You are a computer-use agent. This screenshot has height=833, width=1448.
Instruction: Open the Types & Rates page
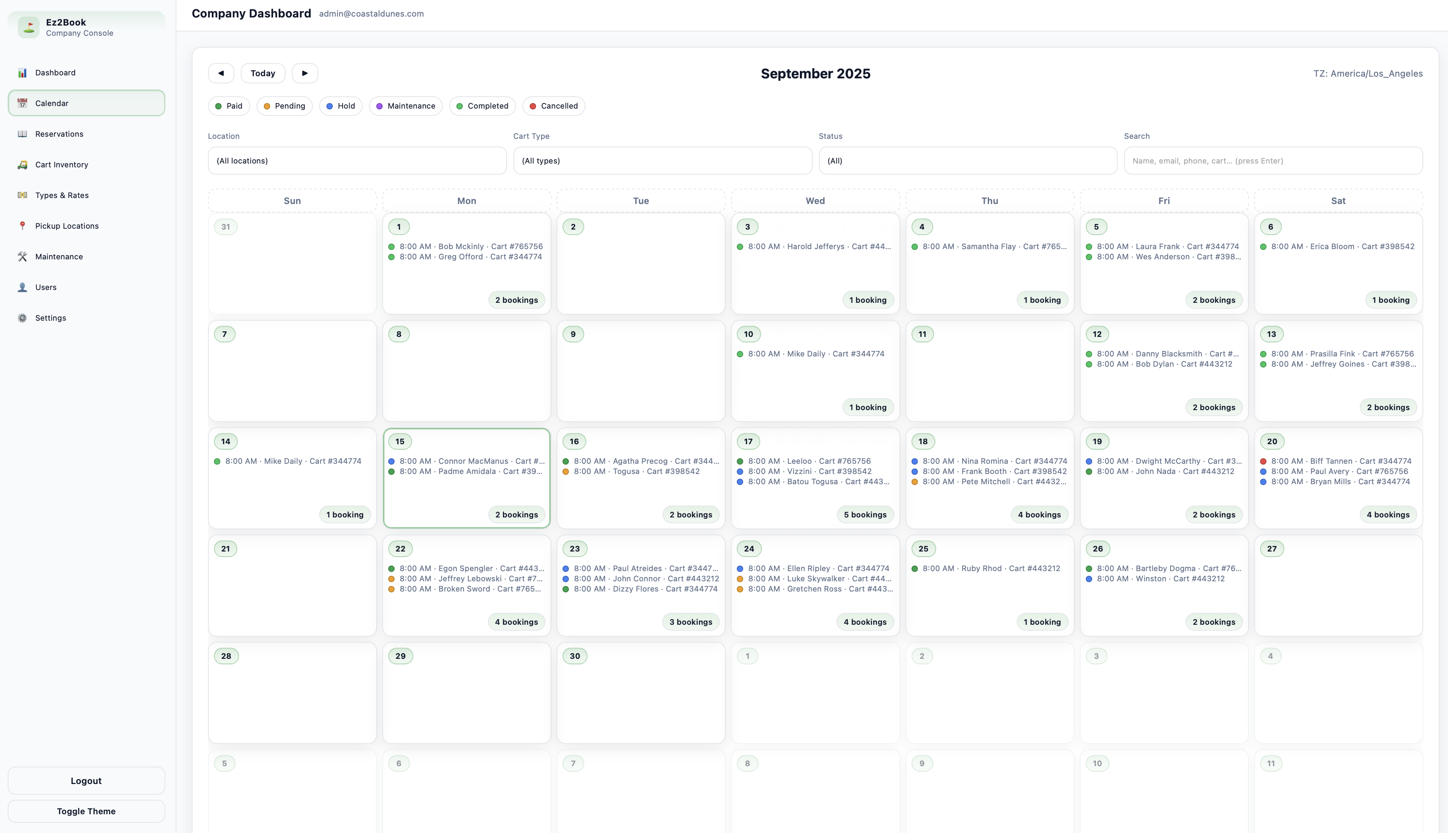tap(61, 195)
